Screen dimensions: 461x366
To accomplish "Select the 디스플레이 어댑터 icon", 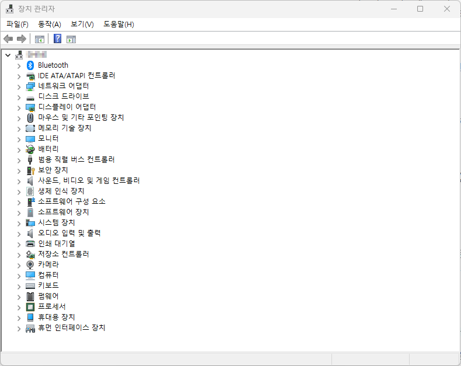I will [30, 107].
